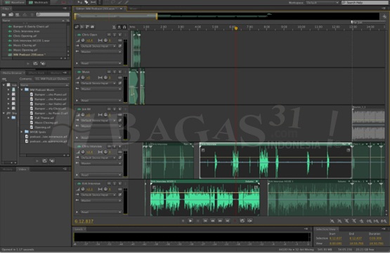
Task: Open Chris Interview track Master output dropdown
Action: pyautogui.click(x=100, y=163)
